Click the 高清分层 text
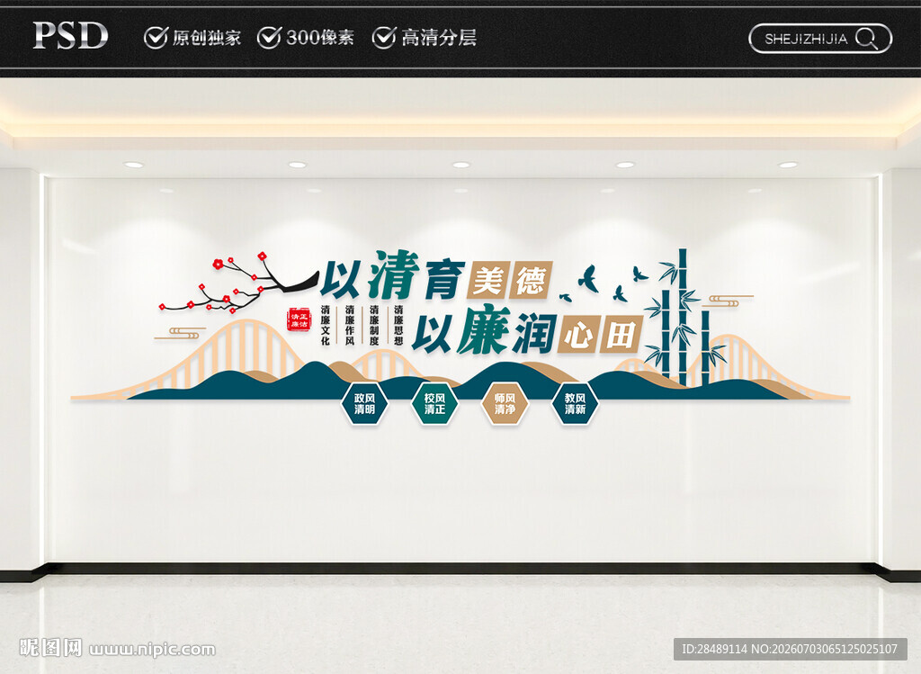The image size is (921, 674). click(x=439, y=38)
